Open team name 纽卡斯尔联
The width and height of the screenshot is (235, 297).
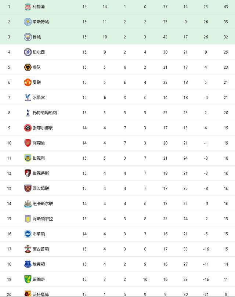[43, 204]
